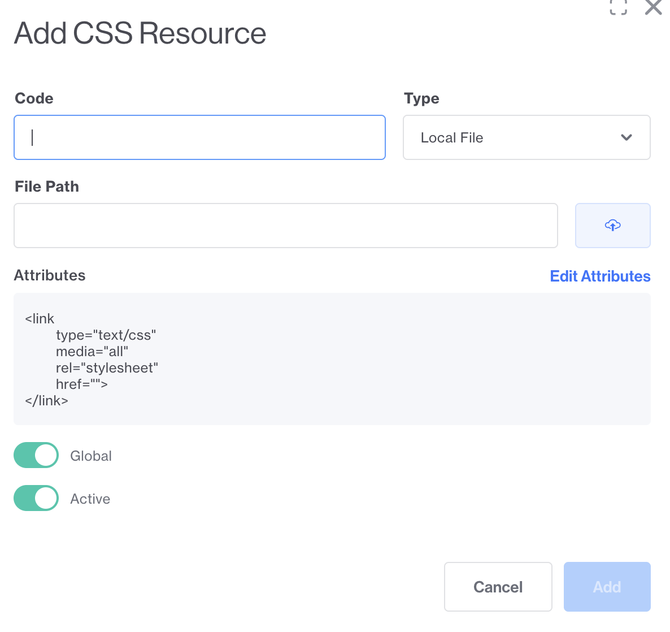Turn off the Active toggle
Viewport: 670px width, 632px height.
[x=36, y=498]
